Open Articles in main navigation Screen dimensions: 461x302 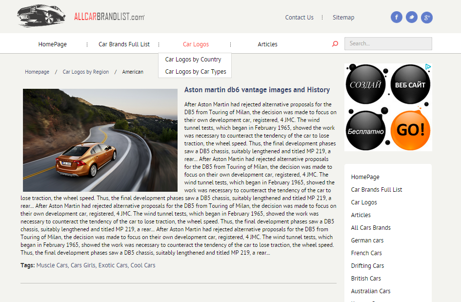(x=267, y=44)
